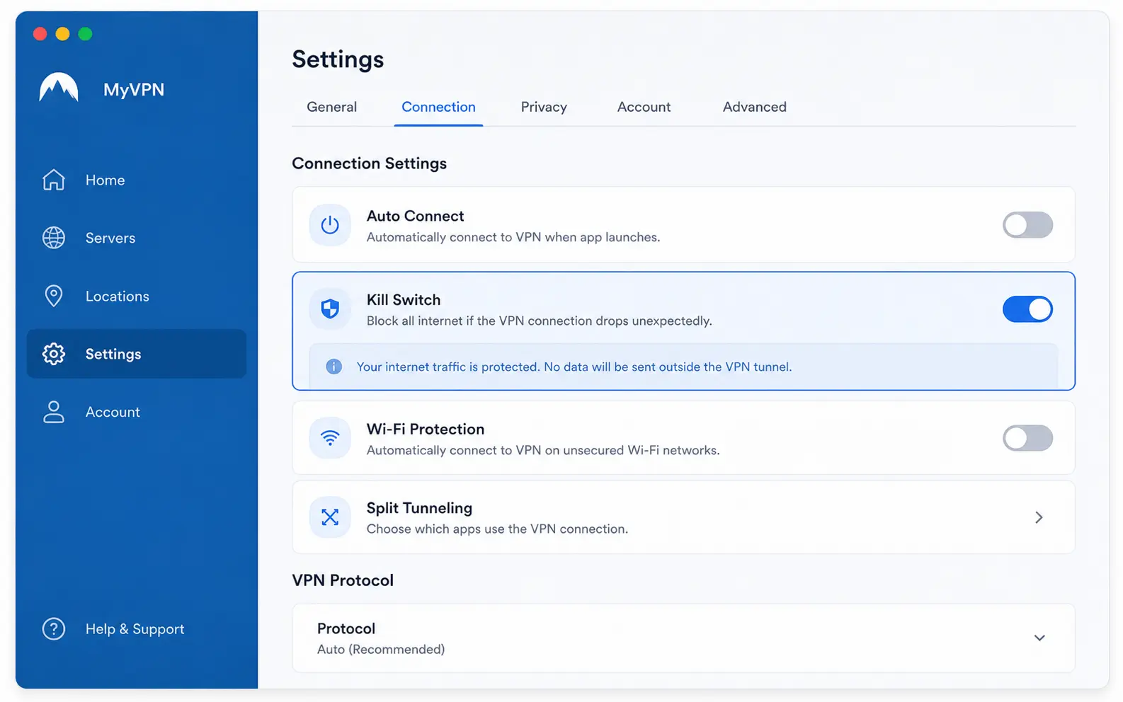The height and width of the screenshot is (702, 1123).
Task: Click the MyVPN mountain logo
Action: coord(59,88)
